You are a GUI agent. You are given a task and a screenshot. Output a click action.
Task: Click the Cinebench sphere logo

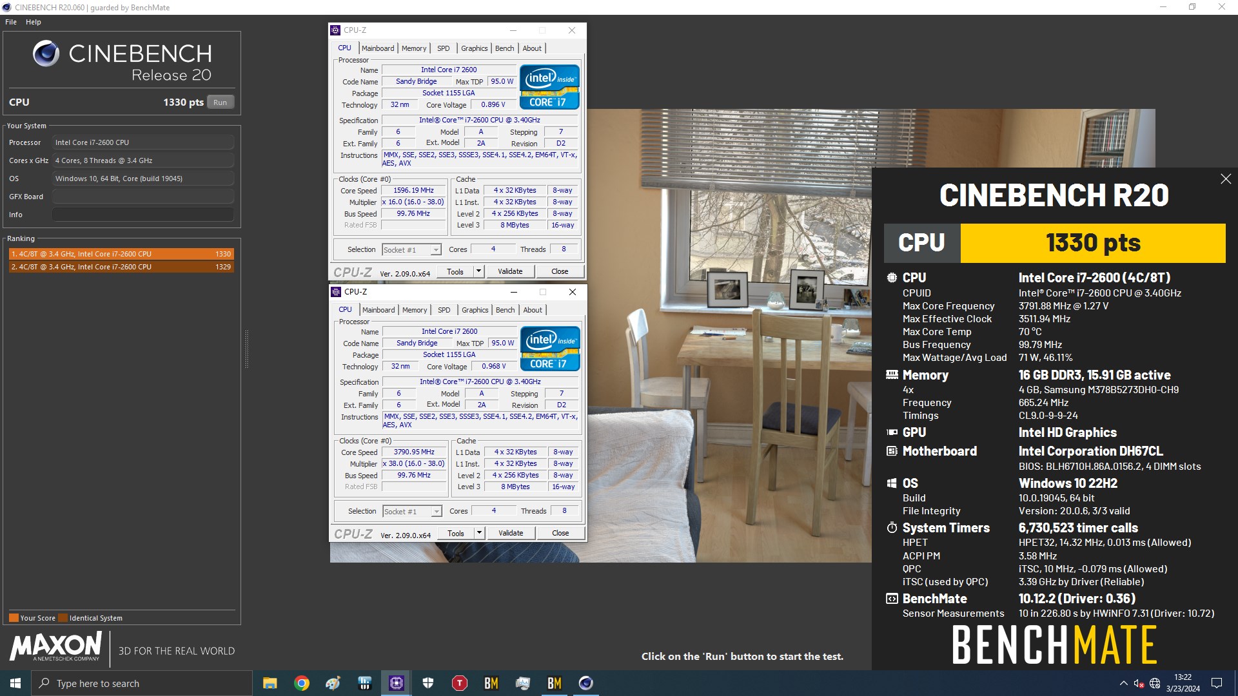click(46, 54)
